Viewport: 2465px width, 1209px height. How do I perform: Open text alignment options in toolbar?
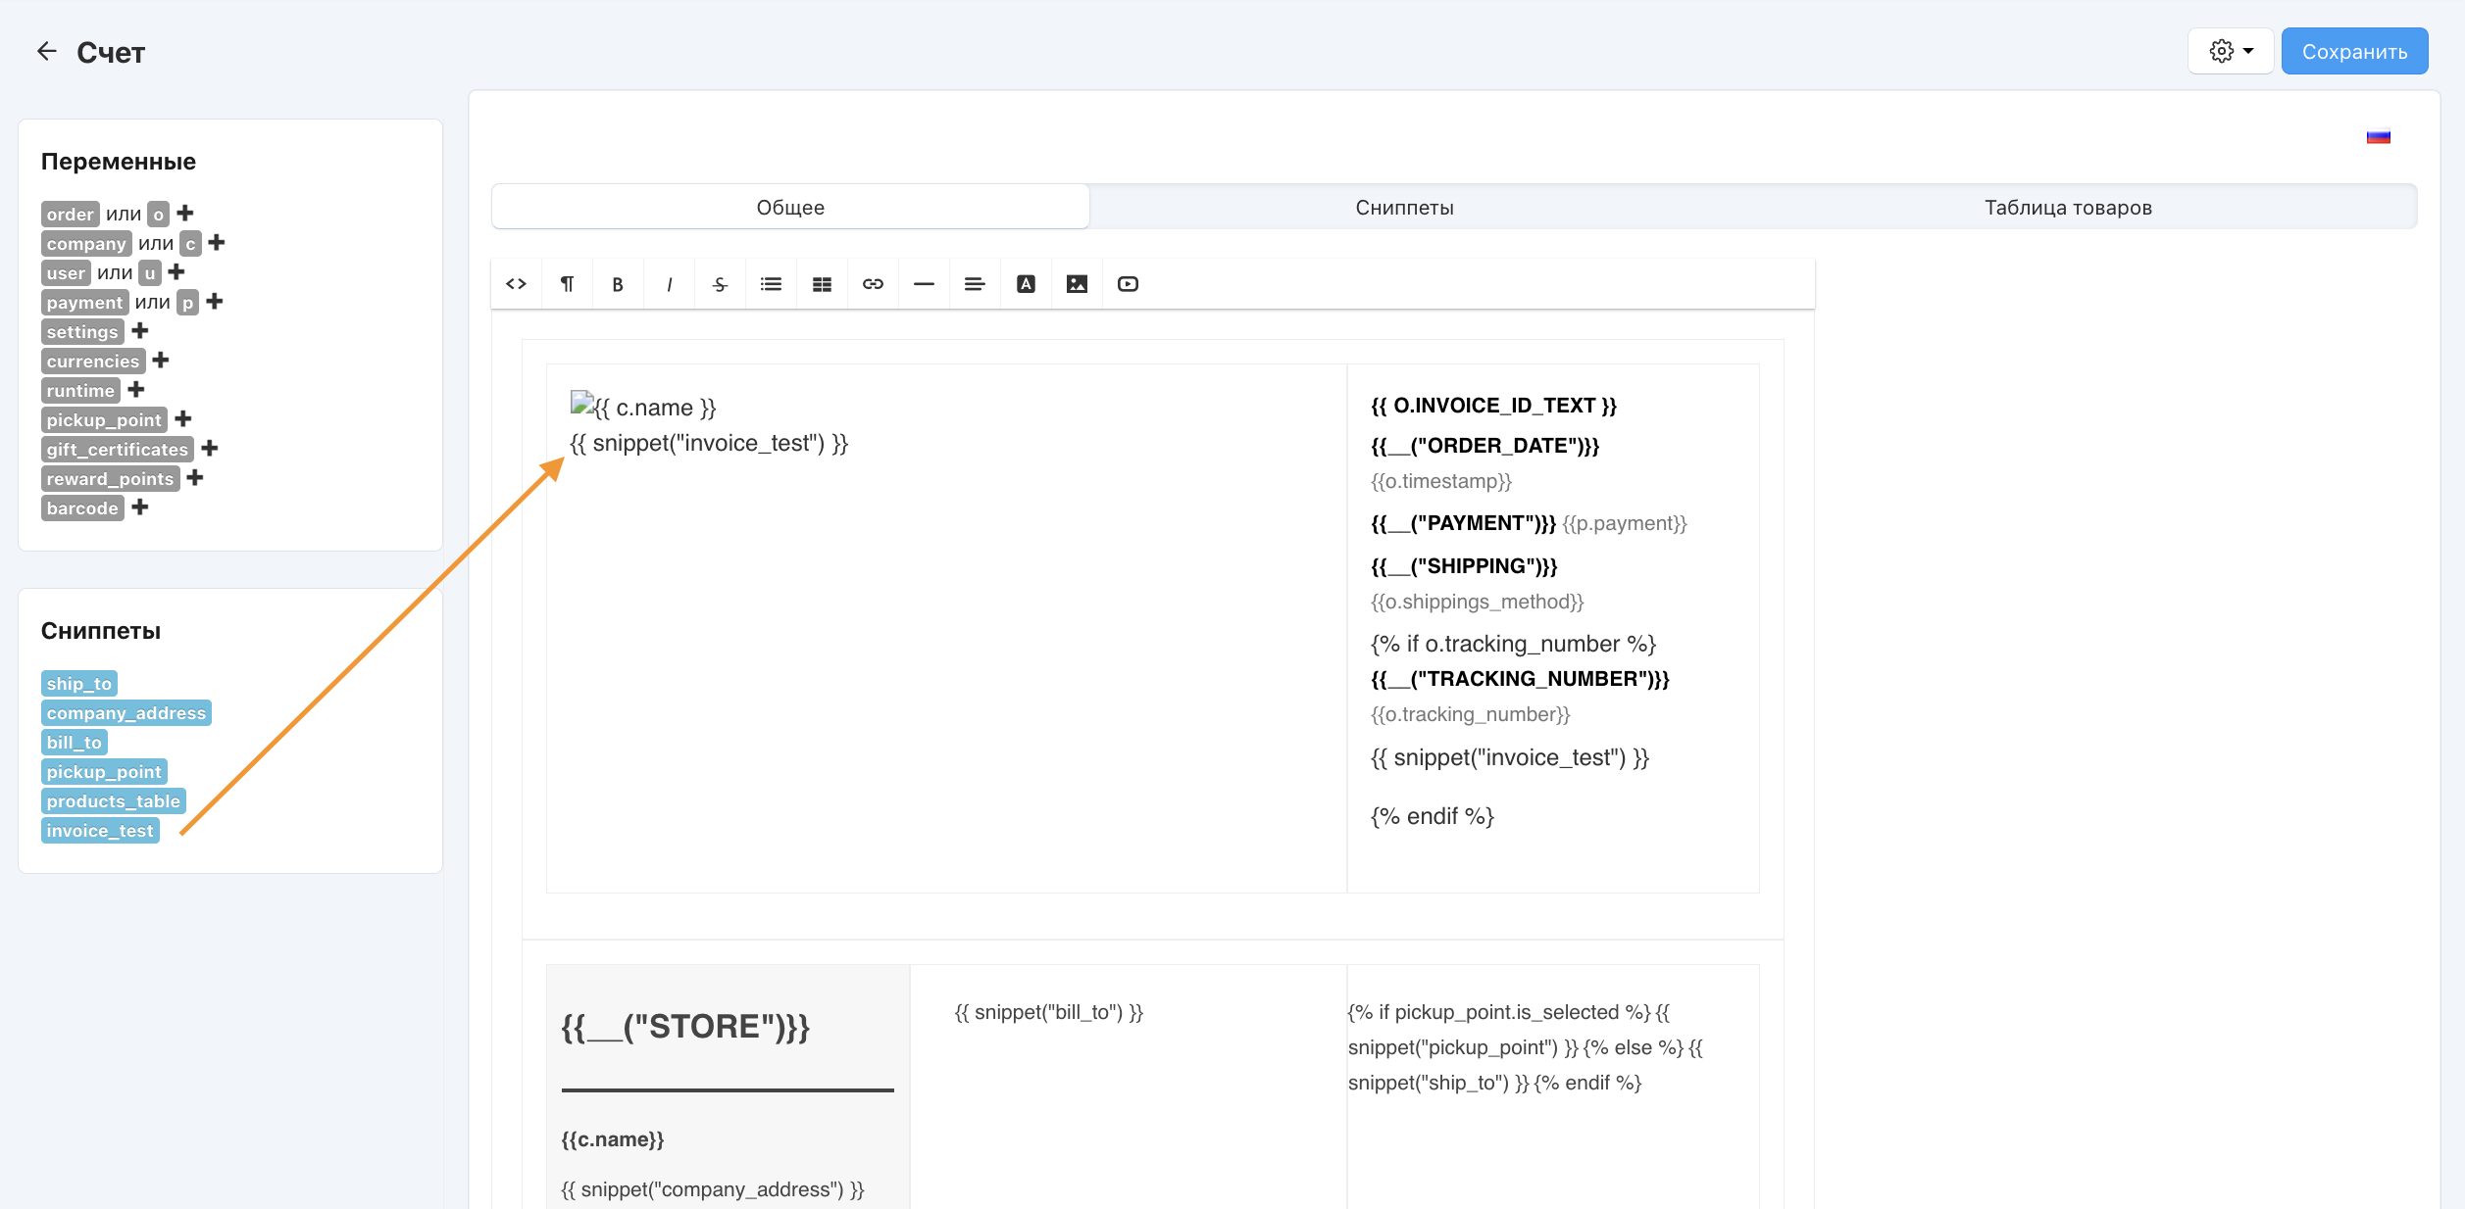tap(975, 284)
